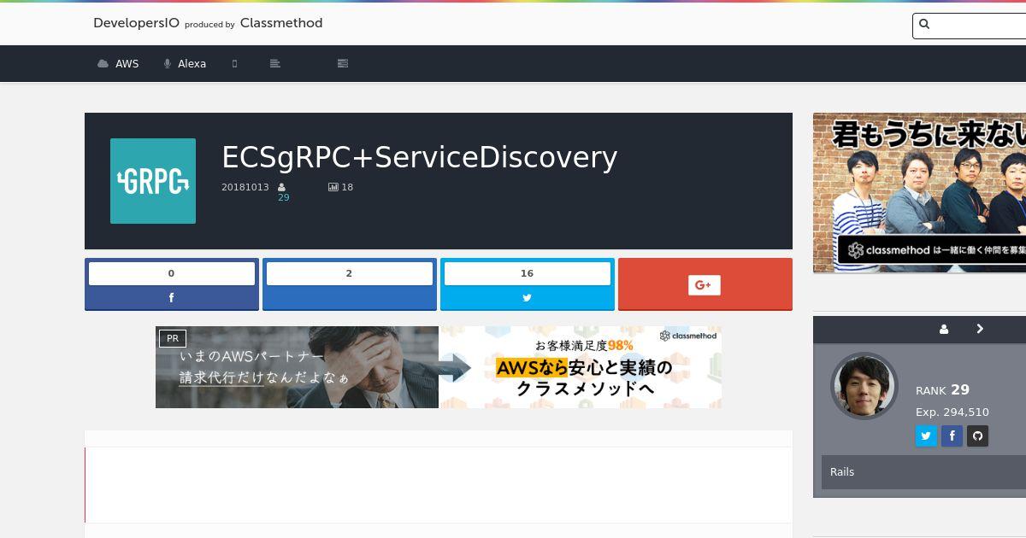Click the Rails tag in author panel
Image resolution: width=1026 pixels, height=538 pixels.
pos(842,472)
